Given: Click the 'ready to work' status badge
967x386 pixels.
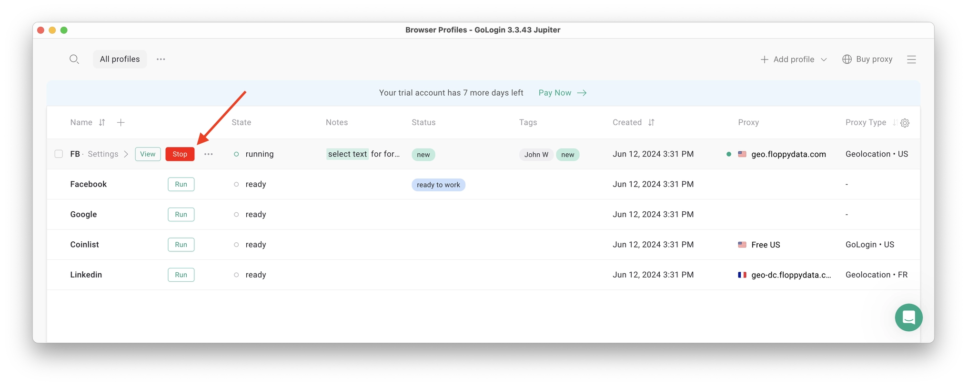Looking at the screenshot, I should (x=438, y=185).
